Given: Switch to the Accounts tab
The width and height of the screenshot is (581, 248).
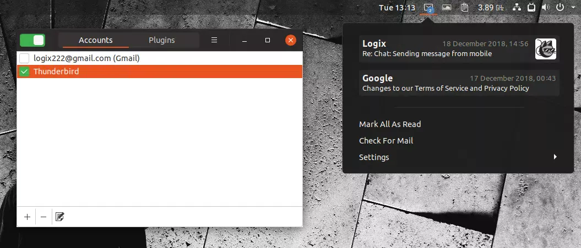Looking at the screenshot, I should point(95,40).
